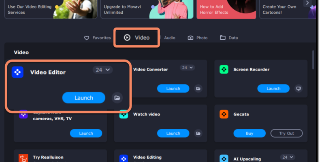Screen dimensions: 324x162
Task: Click the folder icon on Data tab
Action: [222, 38]
